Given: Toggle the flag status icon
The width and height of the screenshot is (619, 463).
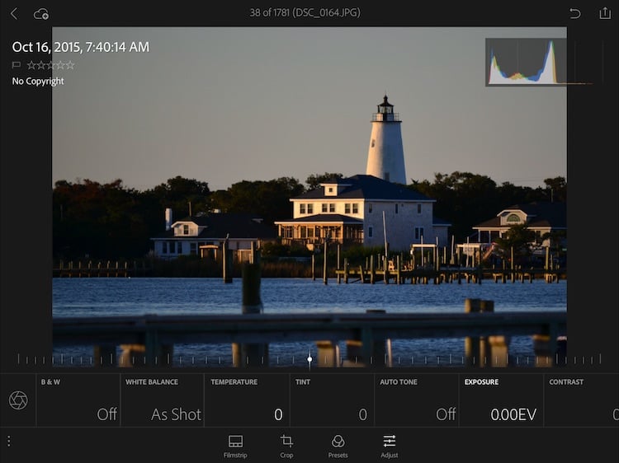Looking at the screenshot, I should point(17,65).
